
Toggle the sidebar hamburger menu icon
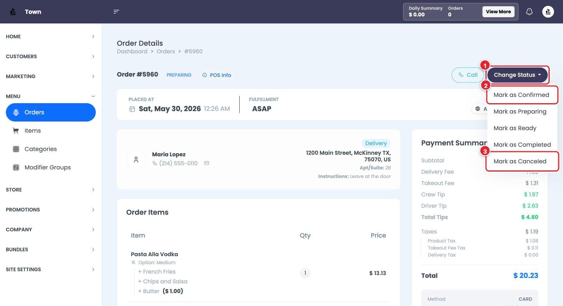click(116, 12)
